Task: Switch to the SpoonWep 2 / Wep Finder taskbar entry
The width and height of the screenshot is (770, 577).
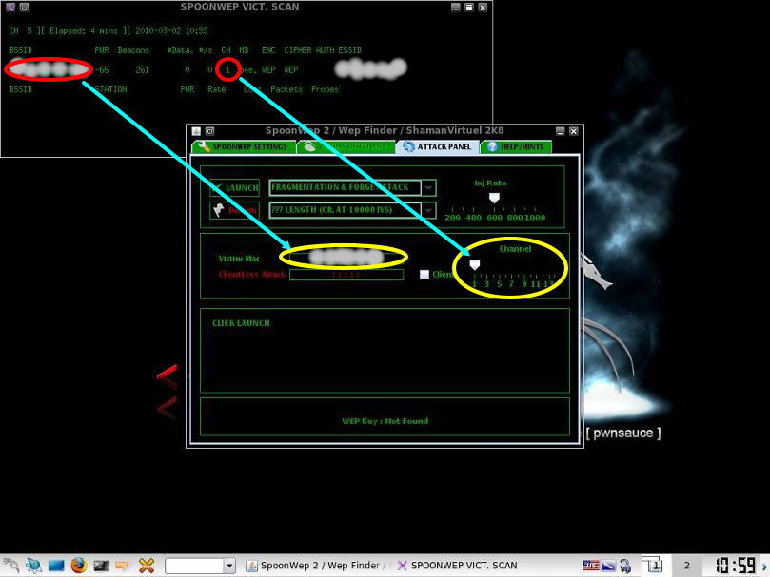Action: (x=316, y=566)
